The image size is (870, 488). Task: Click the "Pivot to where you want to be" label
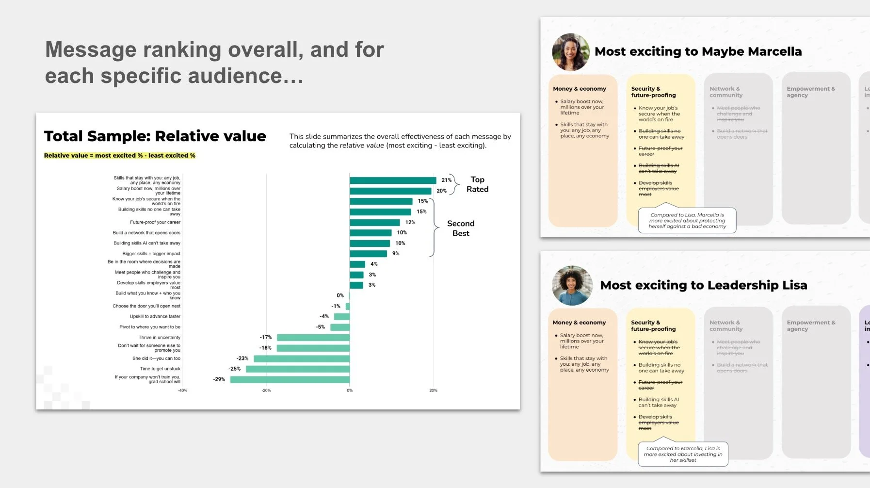click(150, 327)
